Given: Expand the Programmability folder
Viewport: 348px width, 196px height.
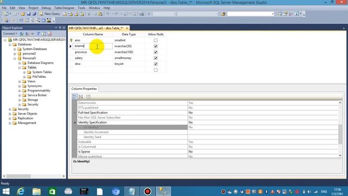Looking at the screenshot, I should pos(20,91).
